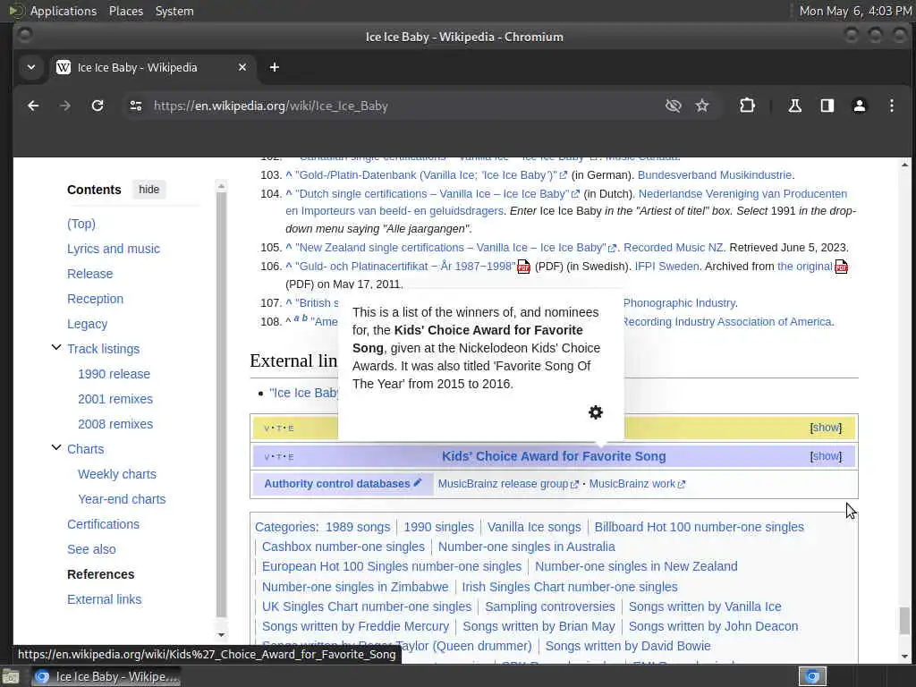Open IFPI Sweden link

(666, 267)
